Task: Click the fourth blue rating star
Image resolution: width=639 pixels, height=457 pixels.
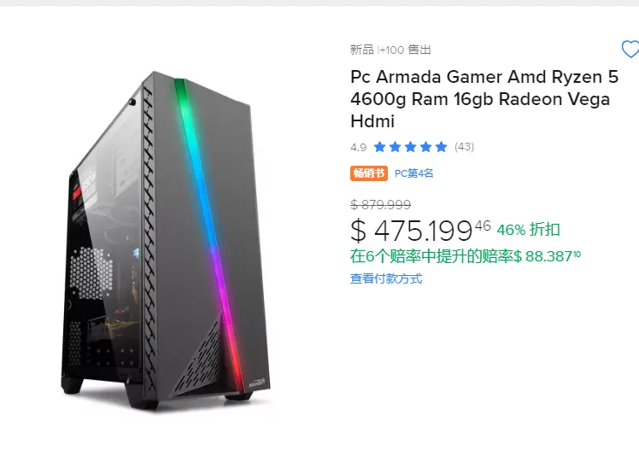Action: 426,147
